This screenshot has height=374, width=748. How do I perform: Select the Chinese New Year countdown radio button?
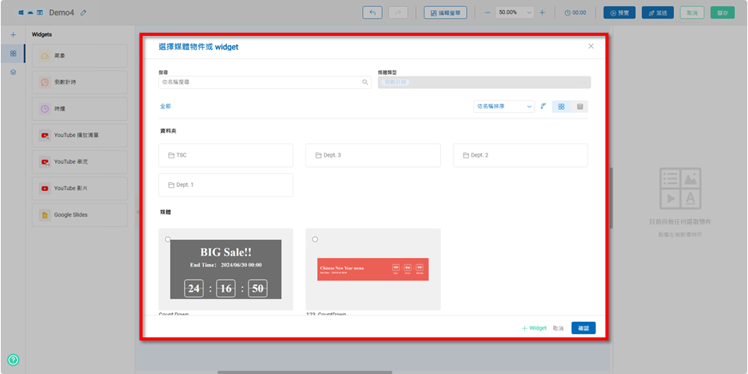pos(315,239)
